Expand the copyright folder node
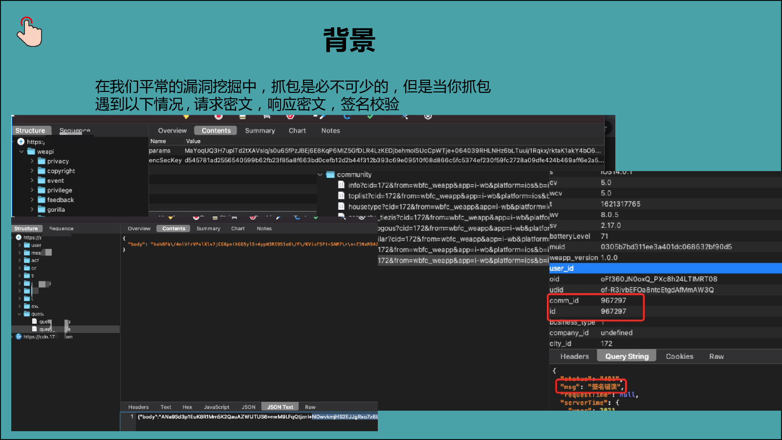Viewport: 782px width, 440px height. (32, 171)
